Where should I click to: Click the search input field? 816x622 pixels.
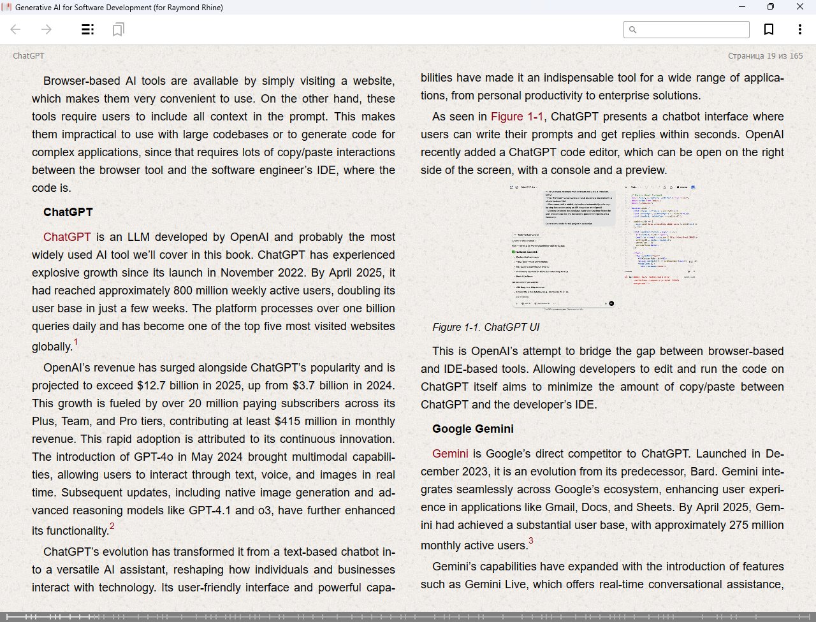(x=692, y=30)
